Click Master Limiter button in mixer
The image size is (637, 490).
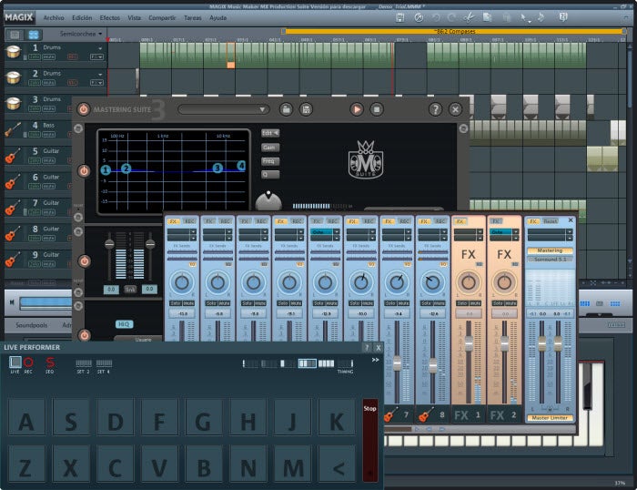tap(550, 418)
